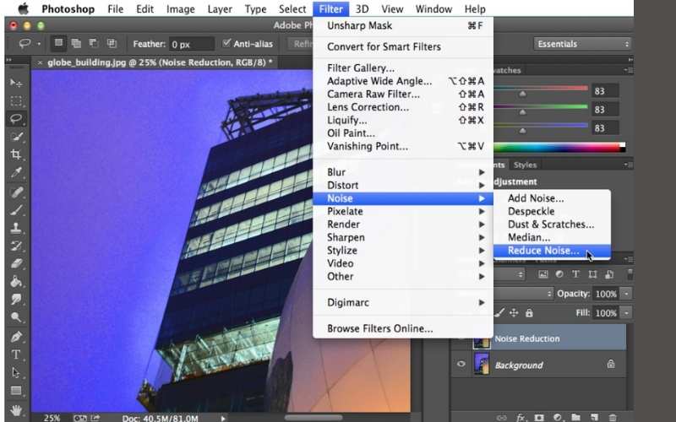Screen dimensions: 676x422
Task: Select the Eyedropper tool
Action: (16, 173)
